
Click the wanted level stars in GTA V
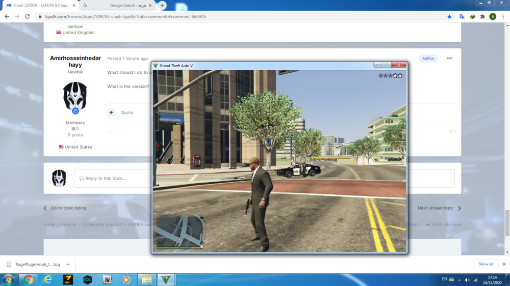click(390, 76)
